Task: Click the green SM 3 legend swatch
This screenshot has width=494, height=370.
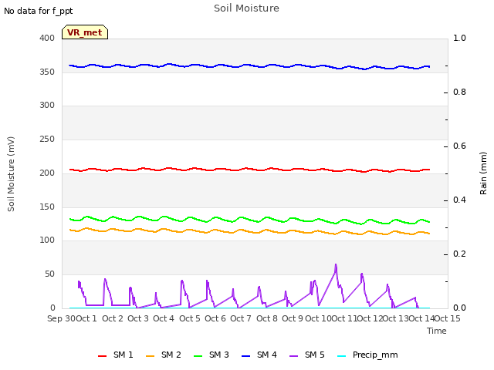Action: click(198, 356)
